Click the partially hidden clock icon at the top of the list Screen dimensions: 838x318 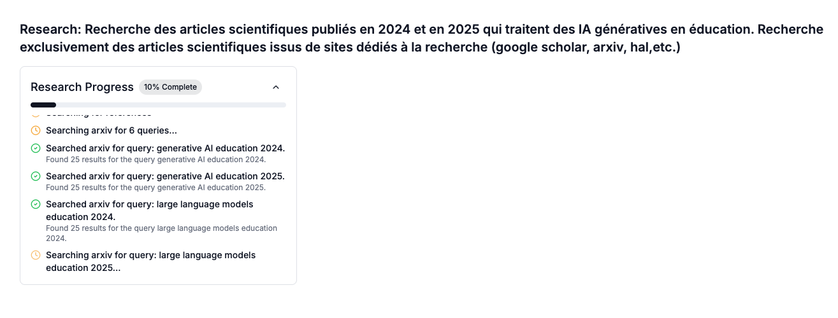pos(36,115)
